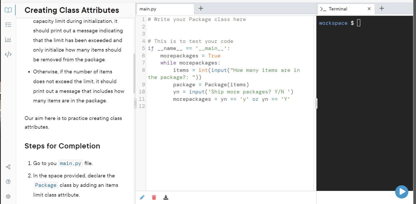Open the code brackets icon in sidebar
This screenshot has width=416, height=204.
(x=8, y=54)
